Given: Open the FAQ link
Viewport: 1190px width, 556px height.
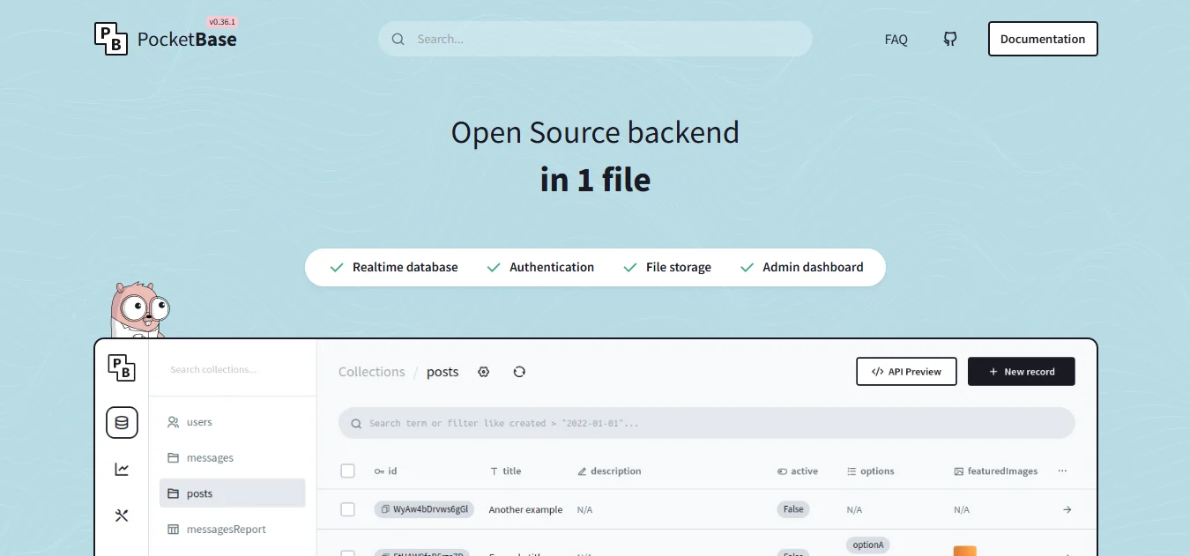Looking at the screenshot, I should [896, 40].
